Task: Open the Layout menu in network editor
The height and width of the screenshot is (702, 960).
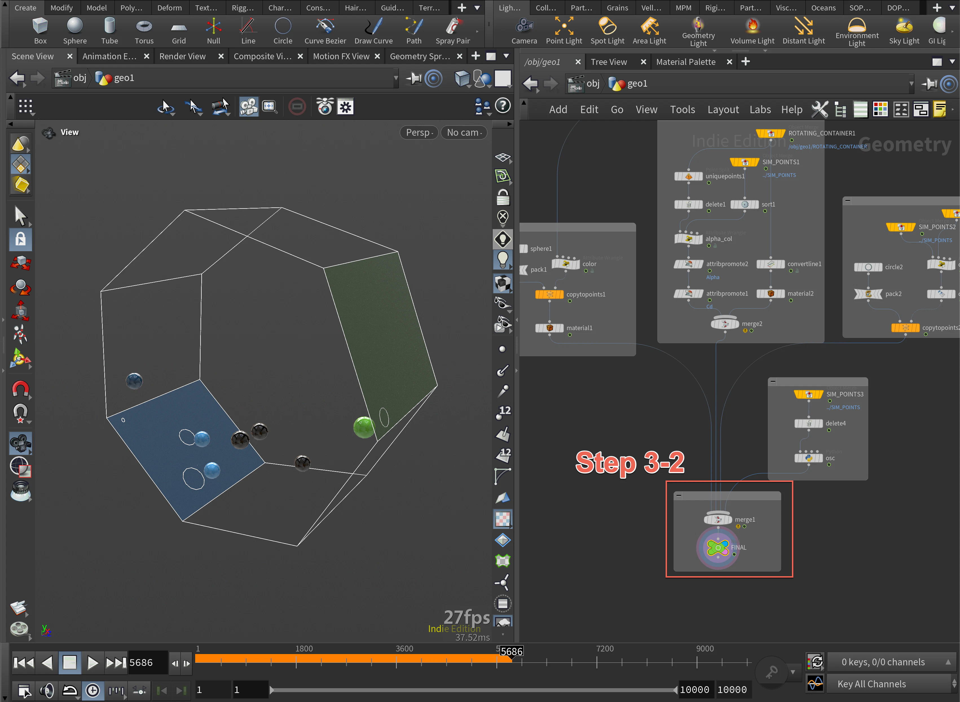Action: pos(723,110)
